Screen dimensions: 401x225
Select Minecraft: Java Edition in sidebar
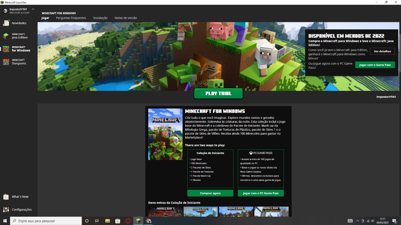tap(19, 36)
